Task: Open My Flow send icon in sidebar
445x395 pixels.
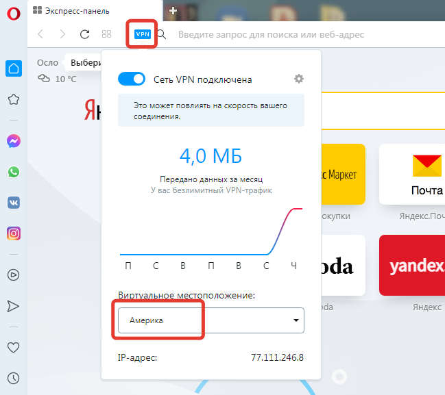Action: 13,306
